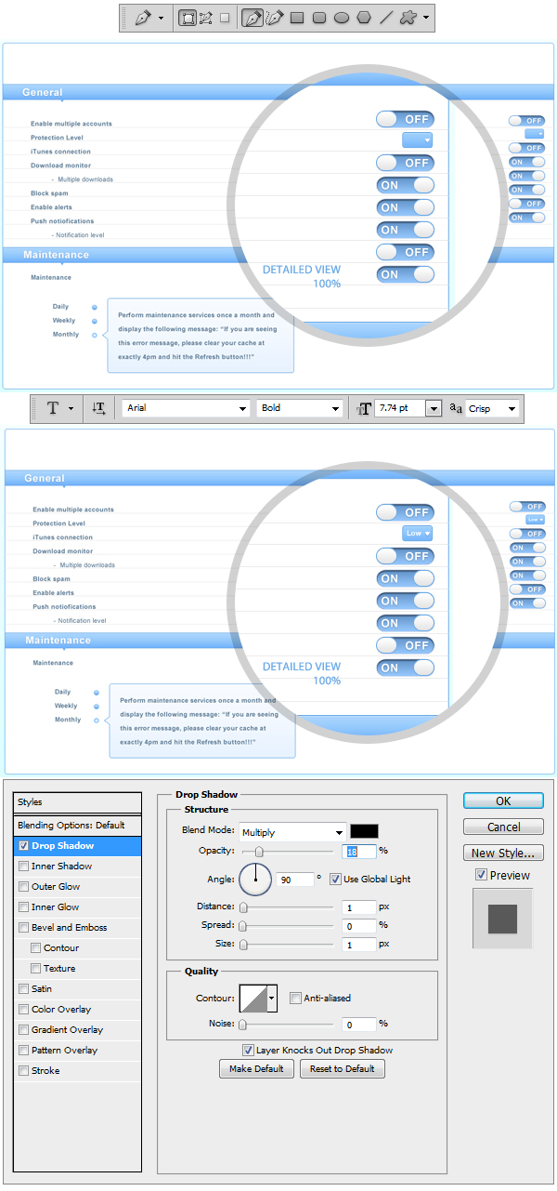
Task: Select the Polygon shape tool
Action: pos(364,18)
